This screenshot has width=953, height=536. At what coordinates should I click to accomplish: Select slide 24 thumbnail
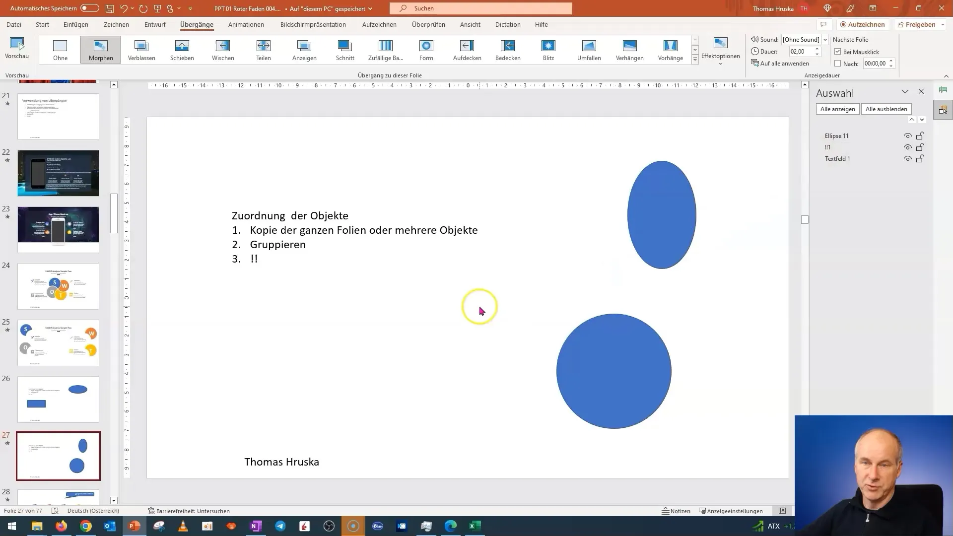[x=58, y=286]
